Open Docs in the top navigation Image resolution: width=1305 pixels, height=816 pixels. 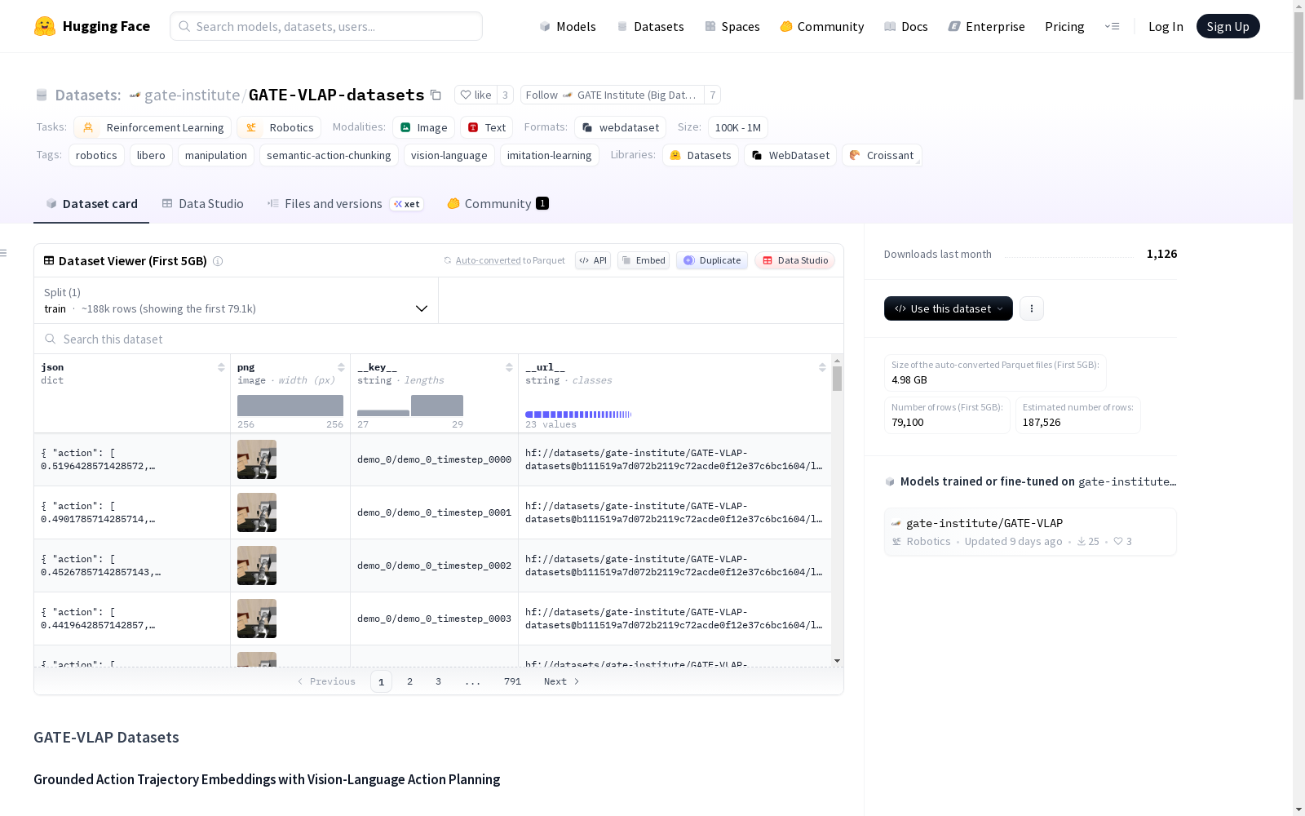(906, 26)
